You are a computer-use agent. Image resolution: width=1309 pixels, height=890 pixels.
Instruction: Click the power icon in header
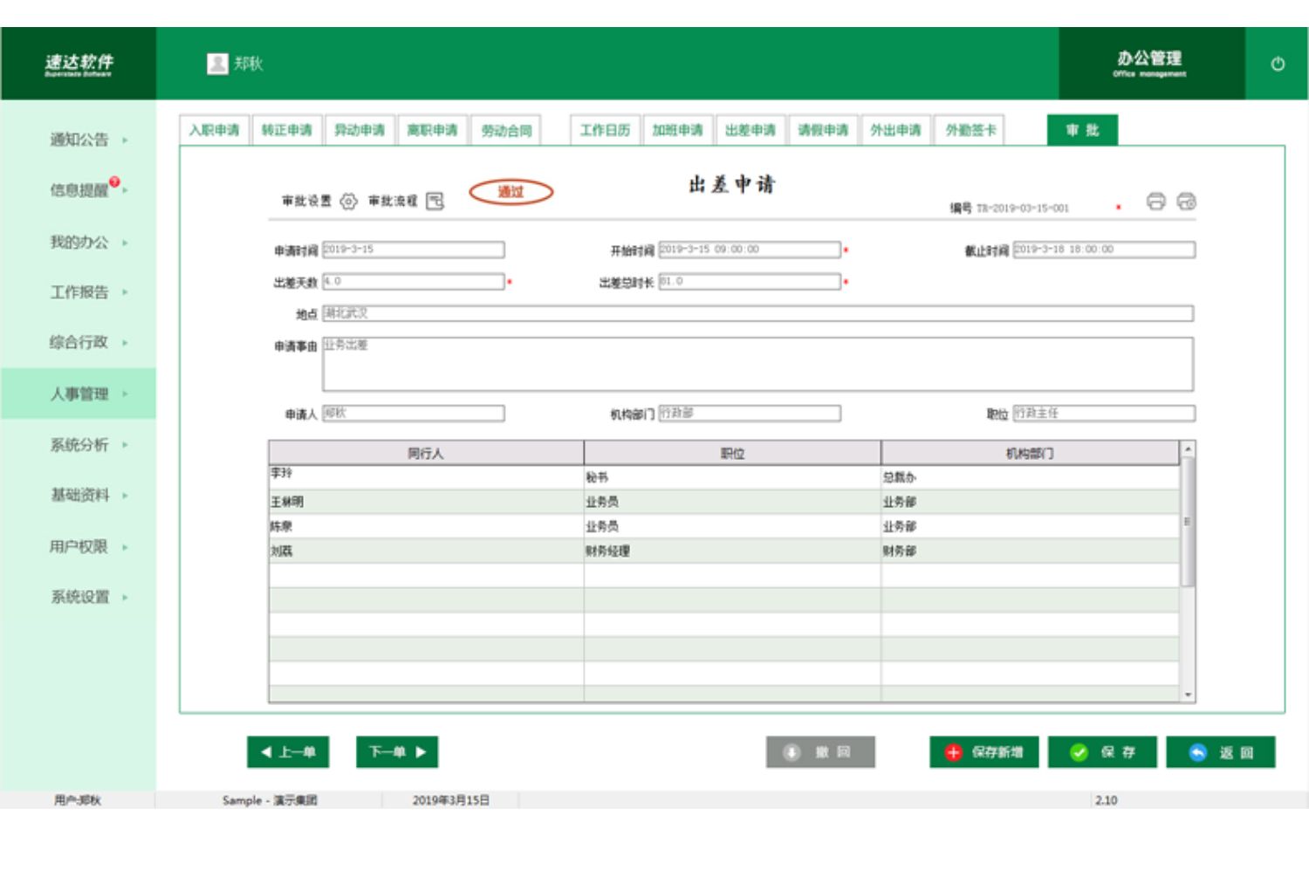[x=1277, y=64]
